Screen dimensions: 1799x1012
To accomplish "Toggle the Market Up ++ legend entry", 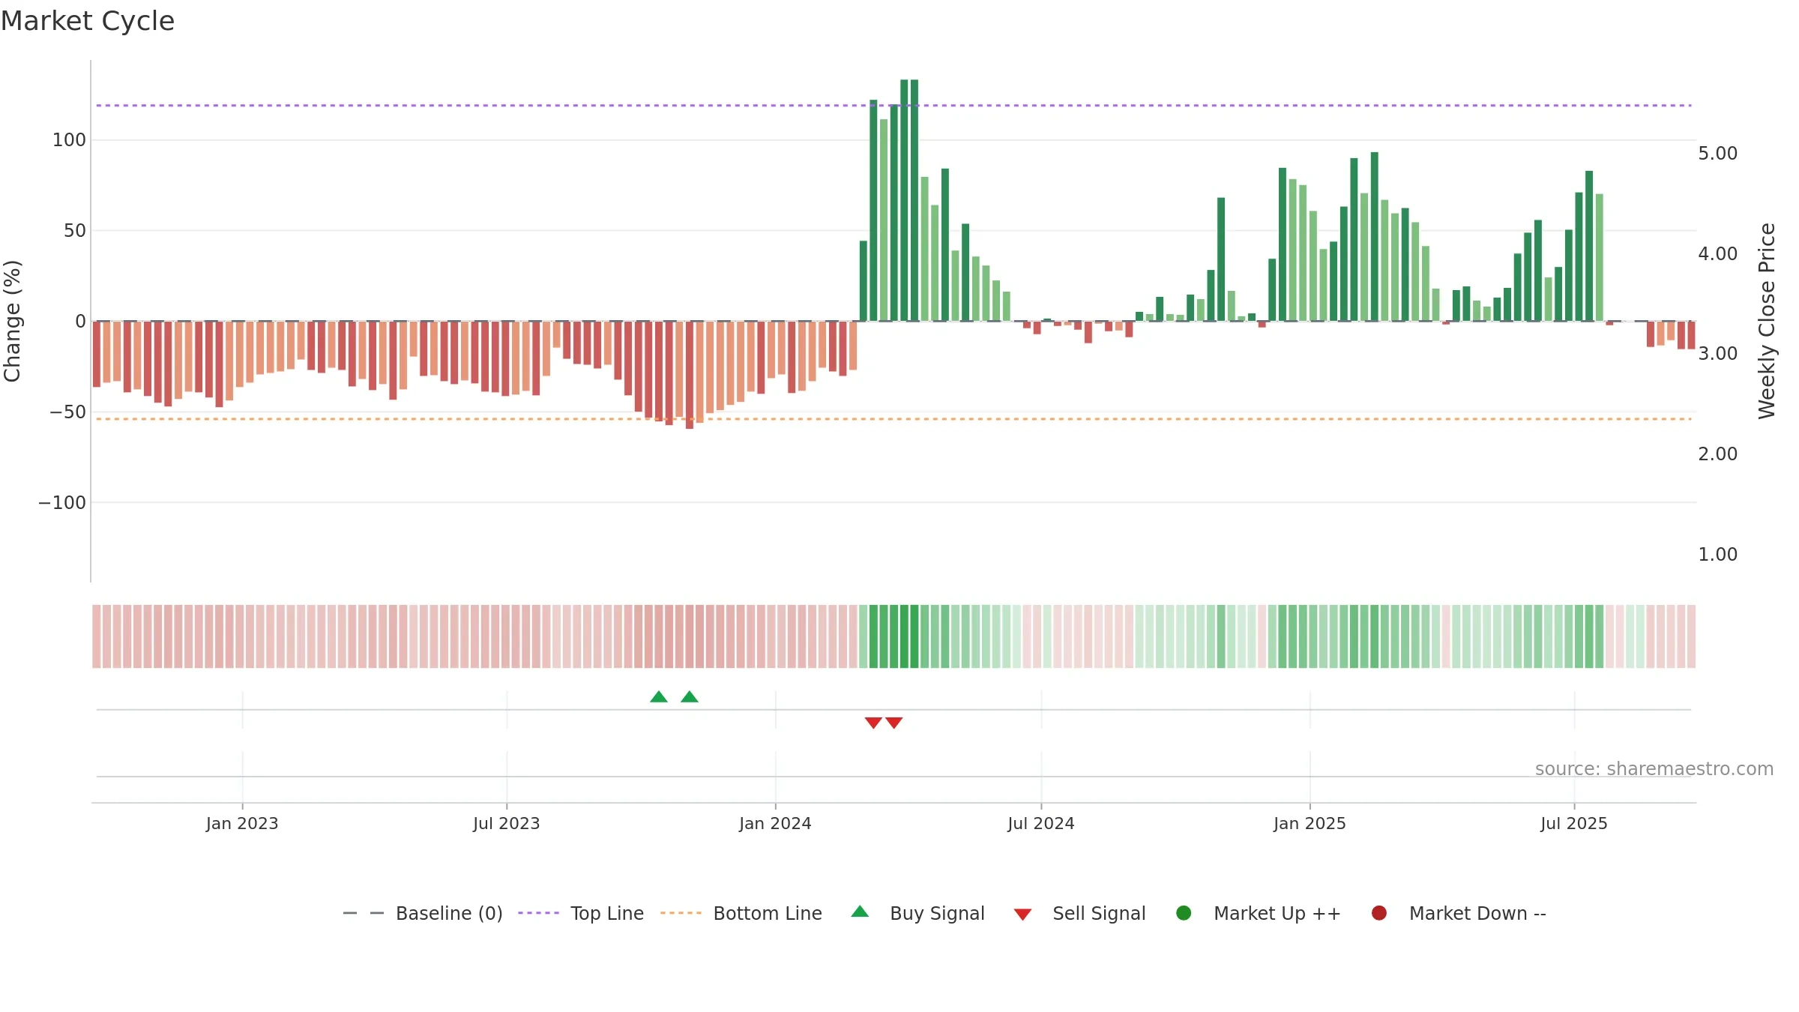I will tap(1259, 913).
